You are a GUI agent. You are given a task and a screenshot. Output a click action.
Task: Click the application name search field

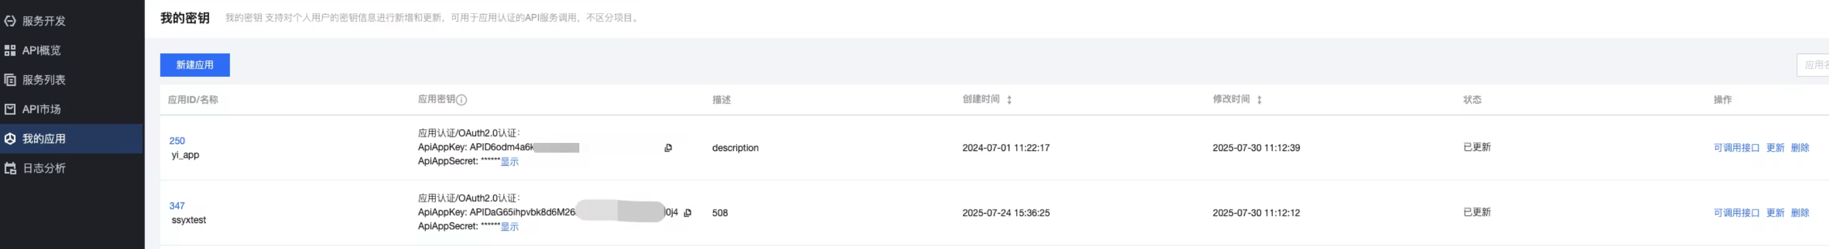pos(1815,65)
